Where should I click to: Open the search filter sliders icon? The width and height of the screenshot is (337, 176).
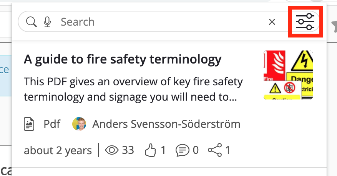coord(305,22)
